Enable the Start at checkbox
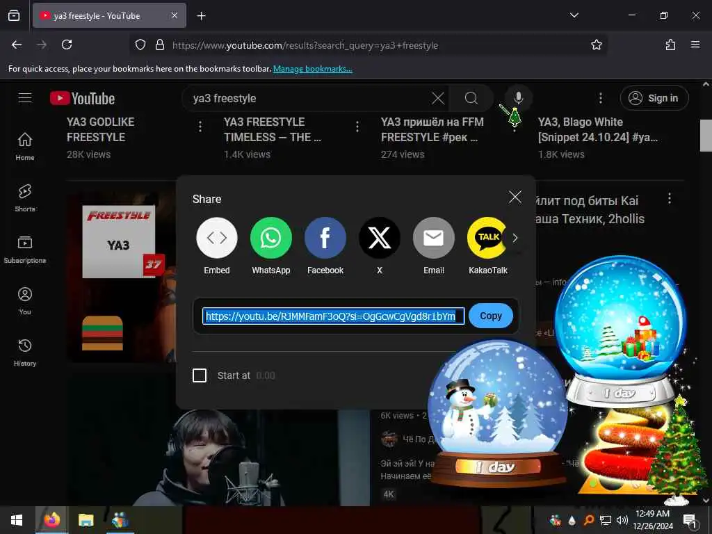The width and height of the screenshot is (712, 534). click(x=200, y=375)
